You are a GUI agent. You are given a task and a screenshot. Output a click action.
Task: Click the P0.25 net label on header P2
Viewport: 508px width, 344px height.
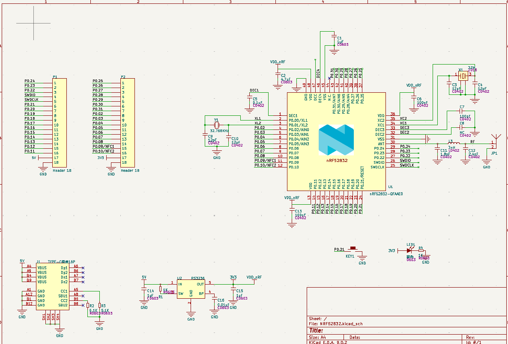click(98, 81)
